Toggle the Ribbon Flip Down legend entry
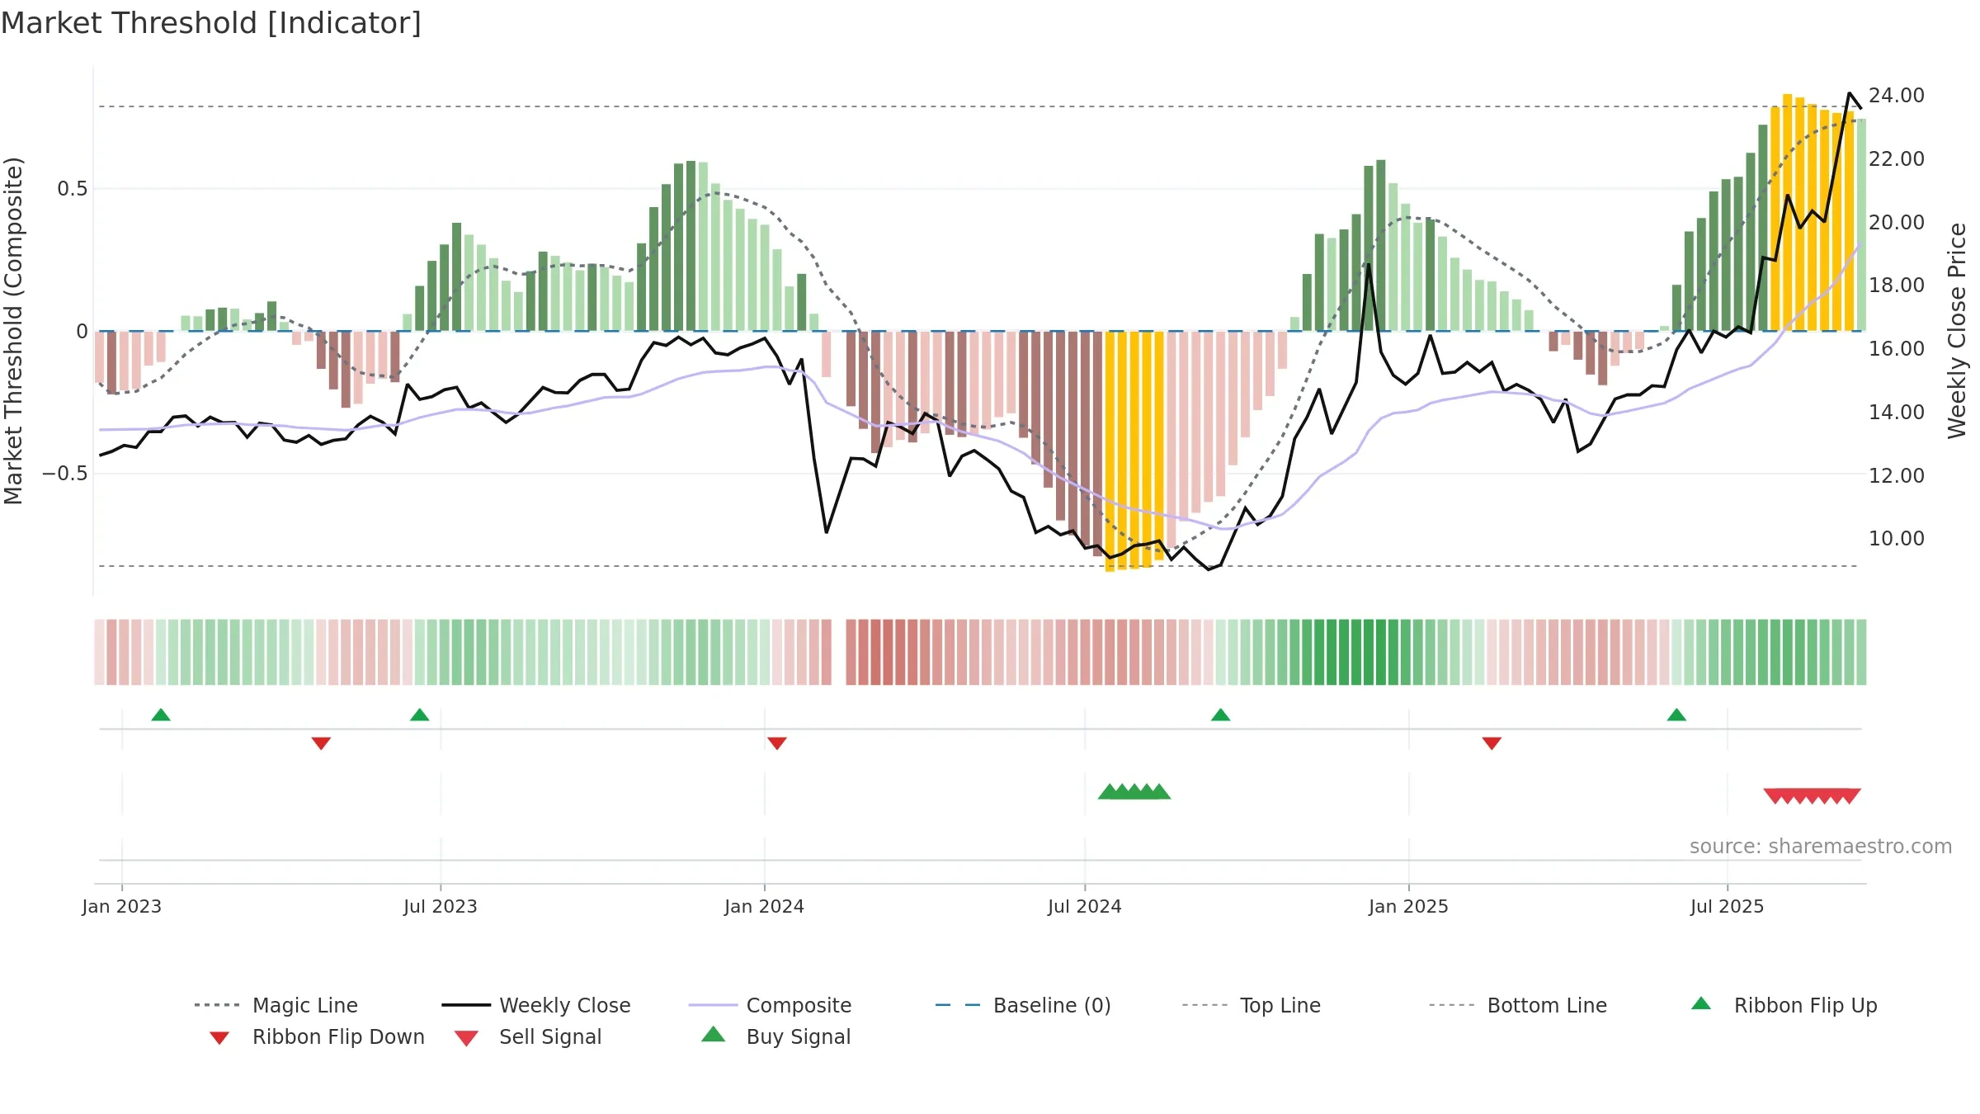1980x1114 pixels. pos(316,1036)
